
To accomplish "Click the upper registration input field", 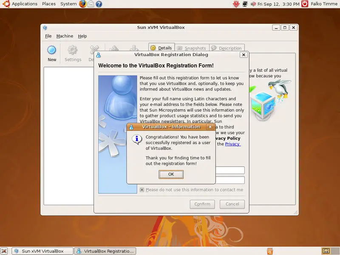I will coord(230,170).
